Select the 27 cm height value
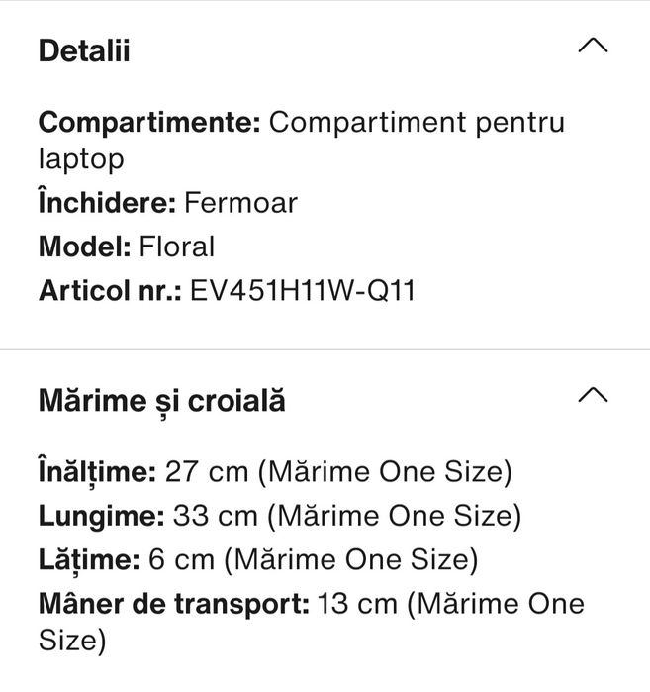The height and width of the screenshot is (692, 650). pyautogui.click(x=206, y=472)
